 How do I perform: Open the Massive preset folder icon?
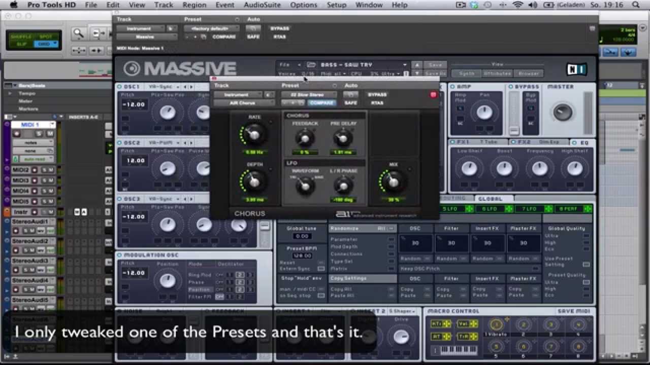tap(311, 65)
